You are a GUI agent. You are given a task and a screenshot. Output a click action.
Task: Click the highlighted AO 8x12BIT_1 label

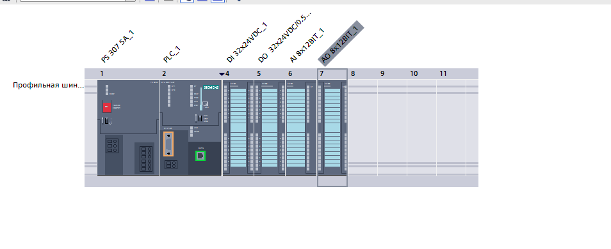point(341,43)
